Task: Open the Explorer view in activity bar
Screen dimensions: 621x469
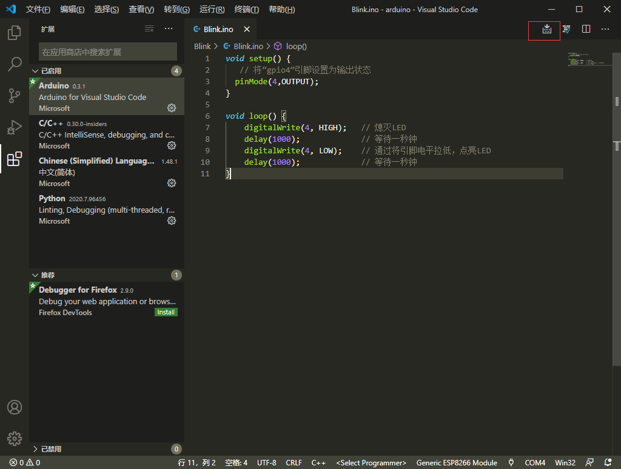Action: [15, 33]
